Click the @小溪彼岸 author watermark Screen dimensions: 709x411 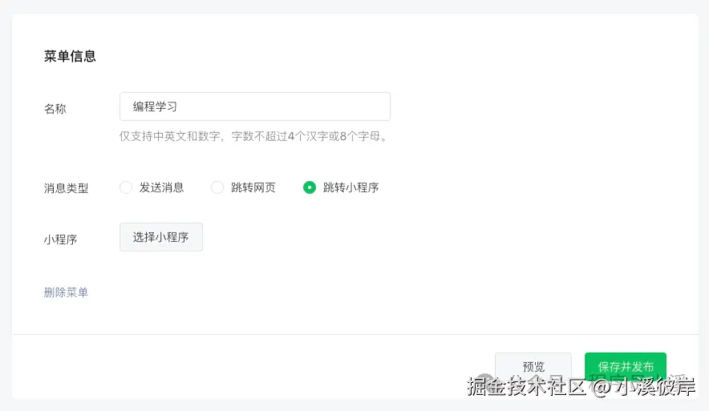coord(644,386)
